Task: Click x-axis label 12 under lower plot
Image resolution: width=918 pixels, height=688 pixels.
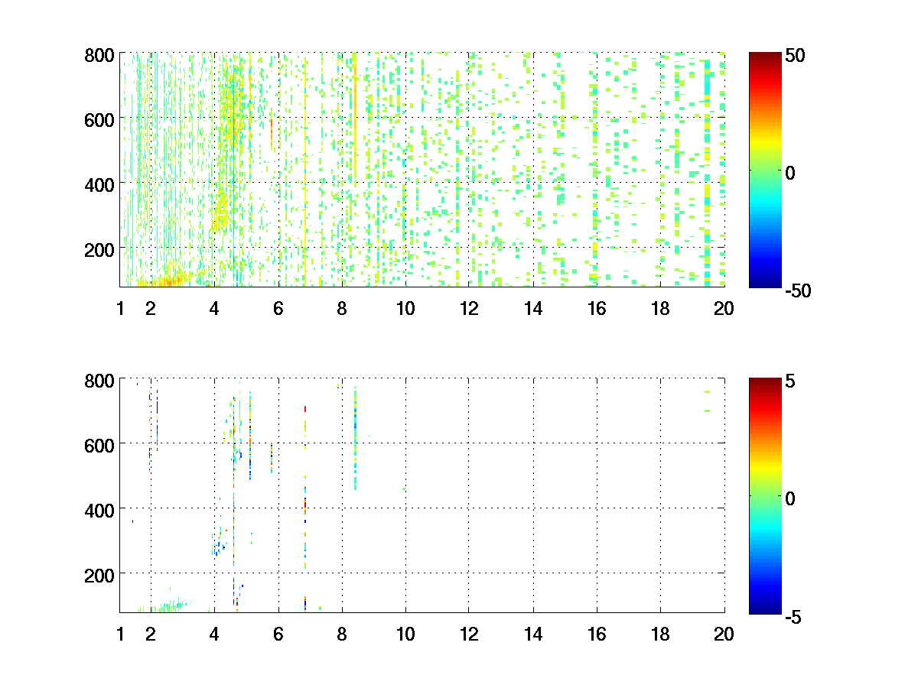Action: click(469, 634)
